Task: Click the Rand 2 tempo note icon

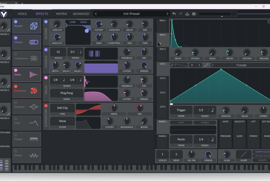Action: pyautogui.click(x=212, y=140)
